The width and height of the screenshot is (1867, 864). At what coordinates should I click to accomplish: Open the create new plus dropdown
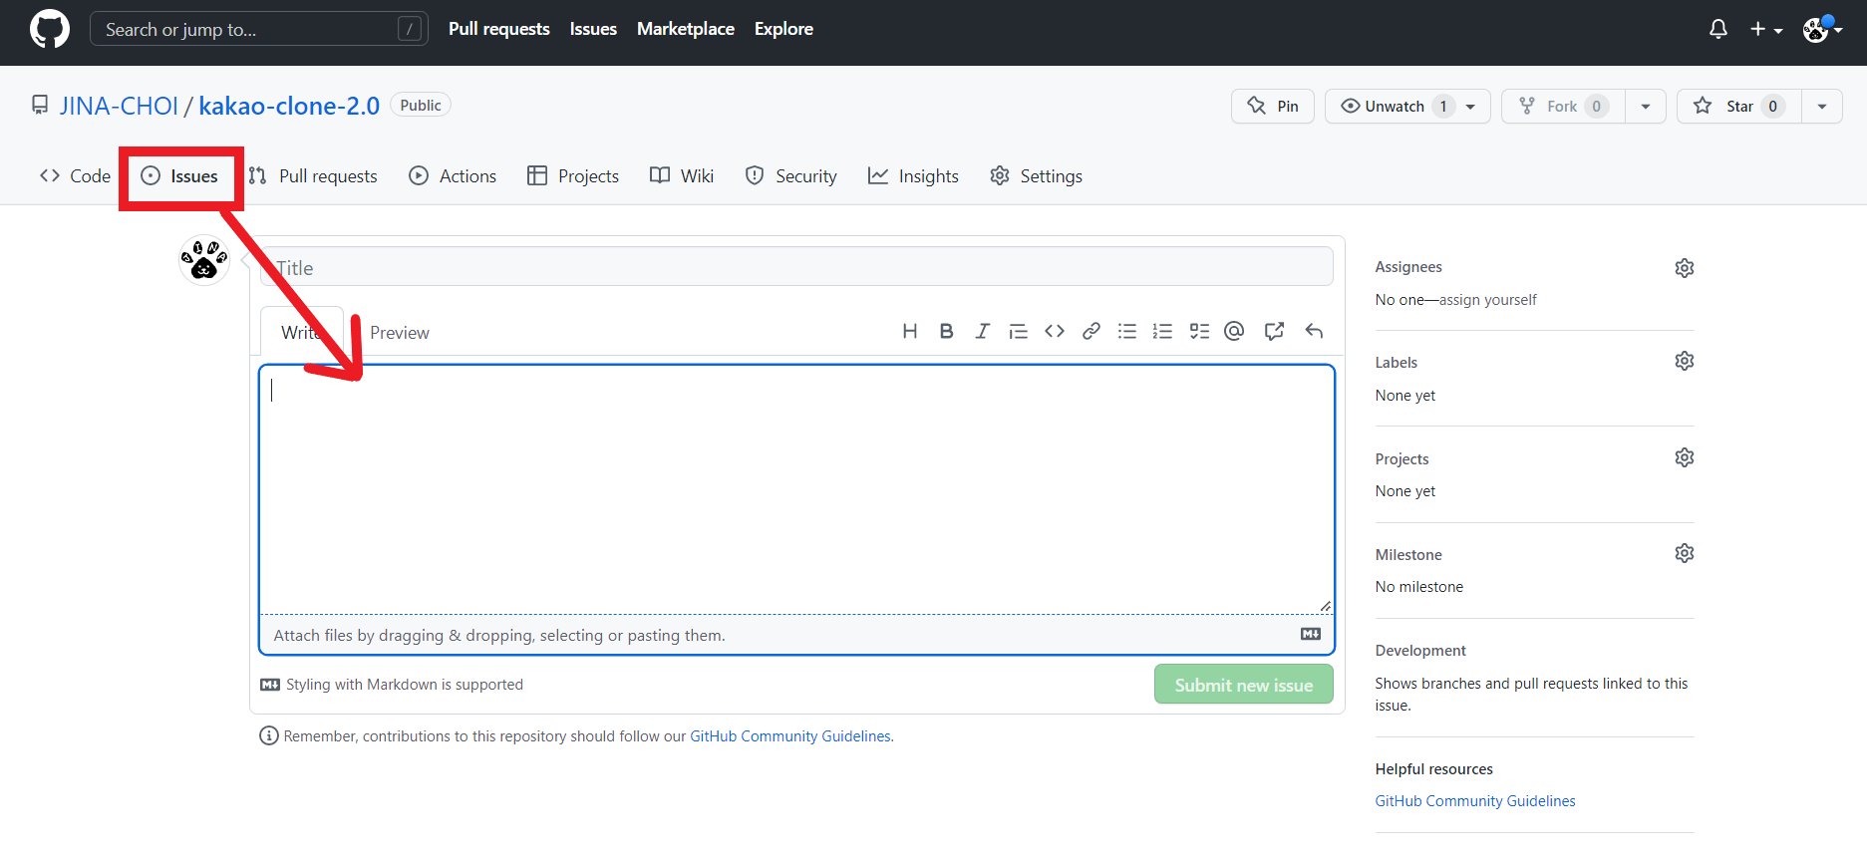(x=1766, y=30)
